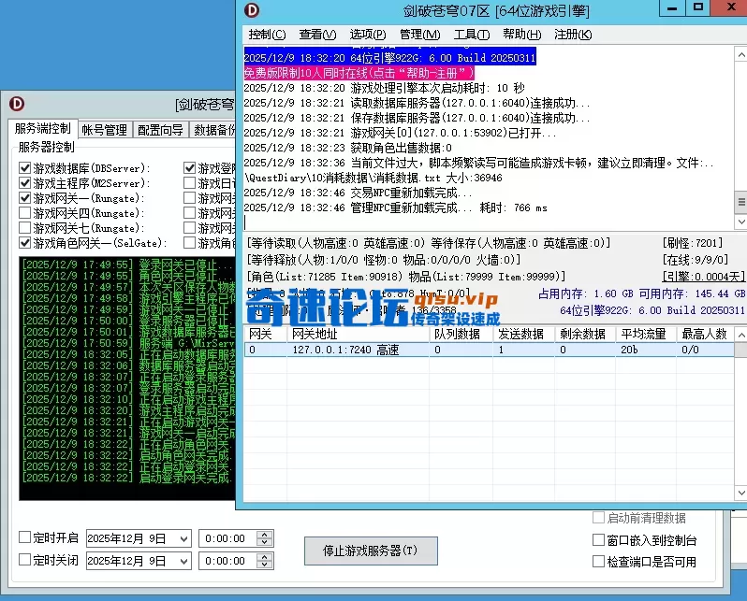Enable 游戏网关四(Rungate) checkbox
Screen dimensions: 747x601
coord(24,213)
